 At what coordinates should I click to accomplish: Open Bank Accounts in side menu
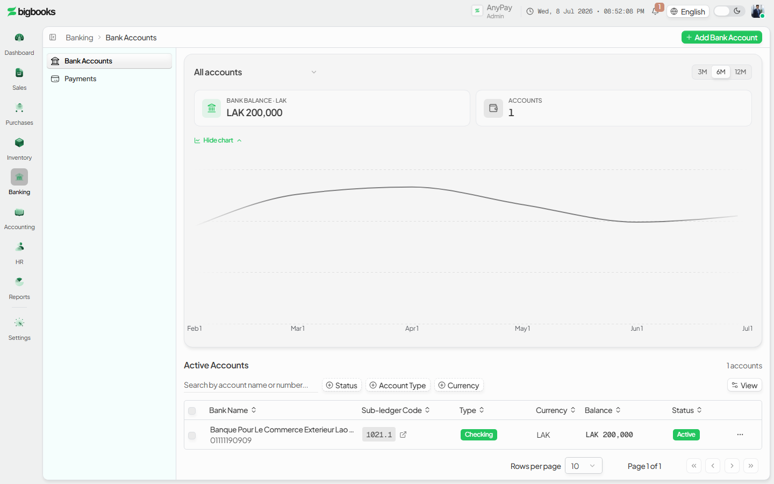[109, 61]
